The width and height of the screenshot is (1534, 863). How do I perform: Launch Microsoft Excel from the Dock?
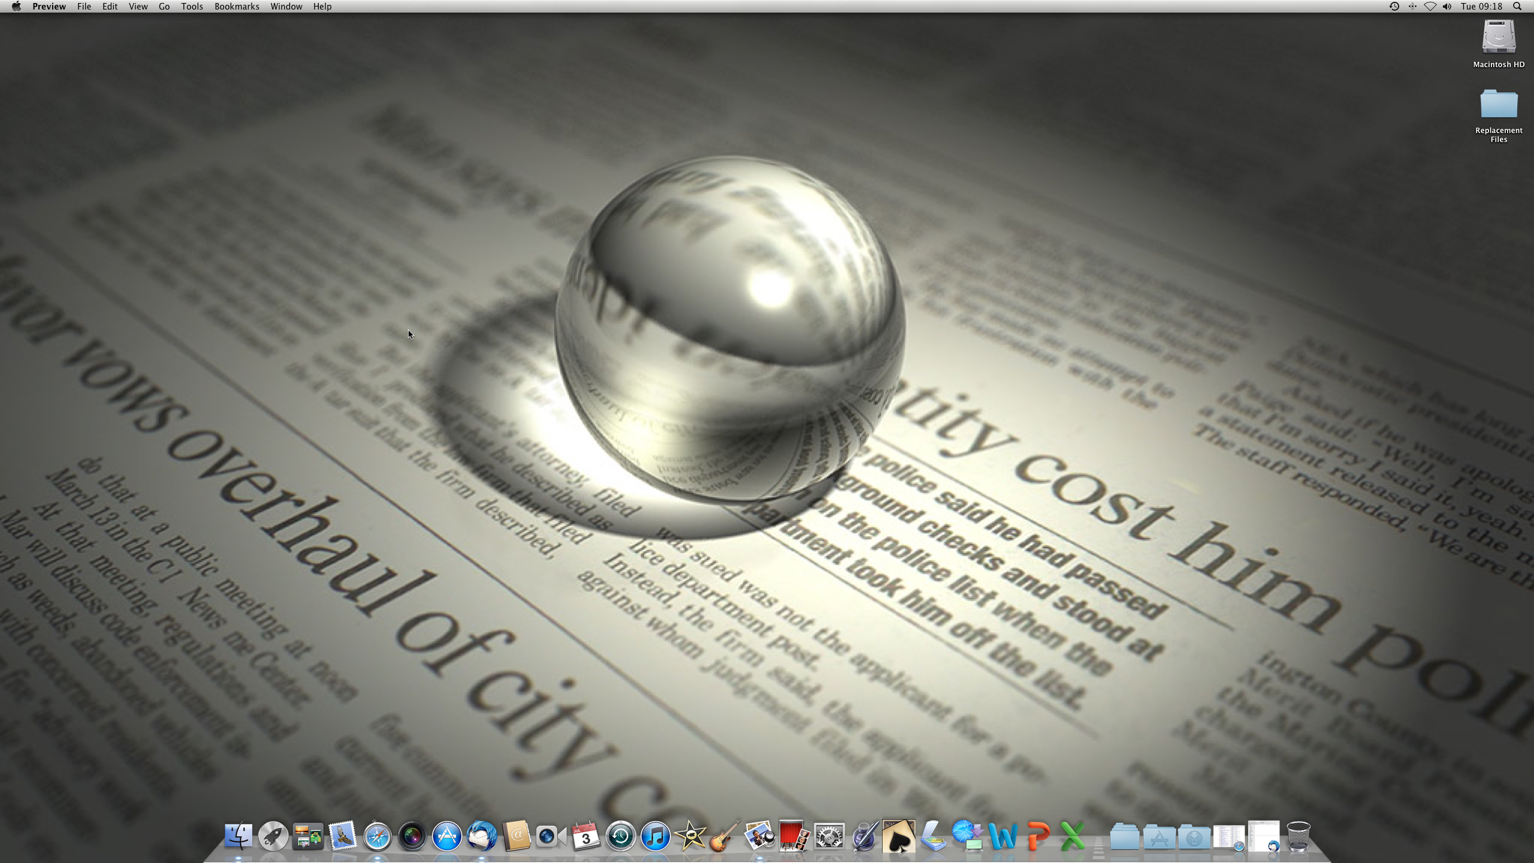click(x=1073, y=836)
